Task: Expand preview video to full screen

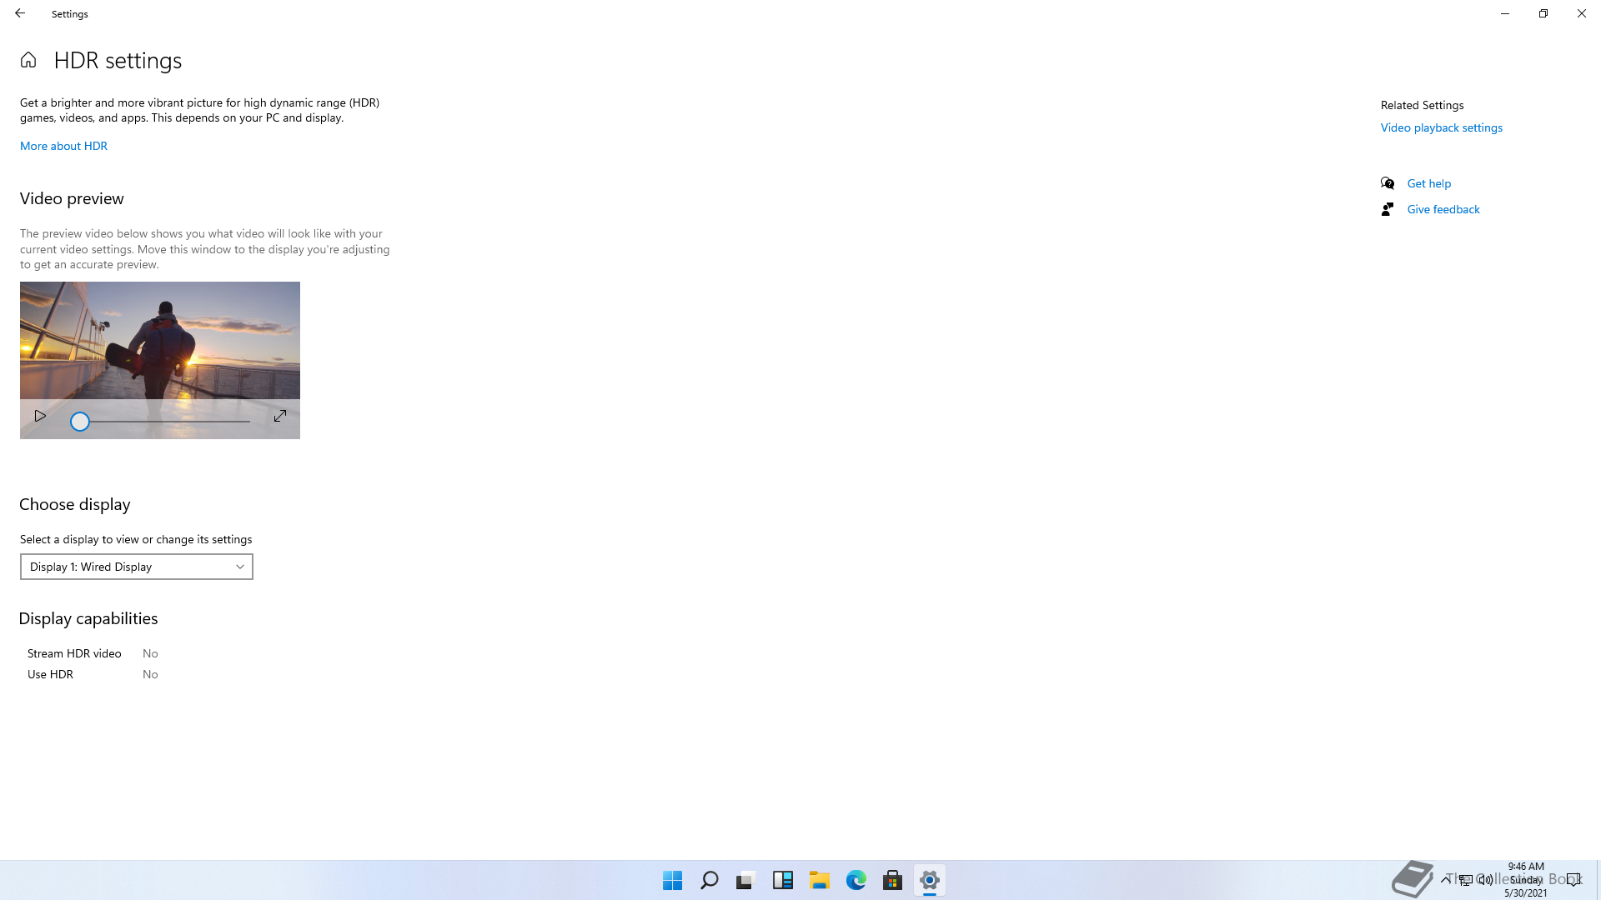Action: (280, 416)
